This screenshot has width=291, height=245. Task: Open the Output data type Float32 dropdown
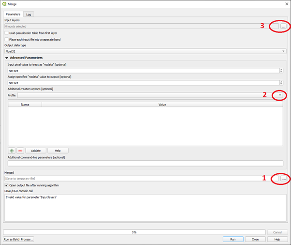coord(145,51)
